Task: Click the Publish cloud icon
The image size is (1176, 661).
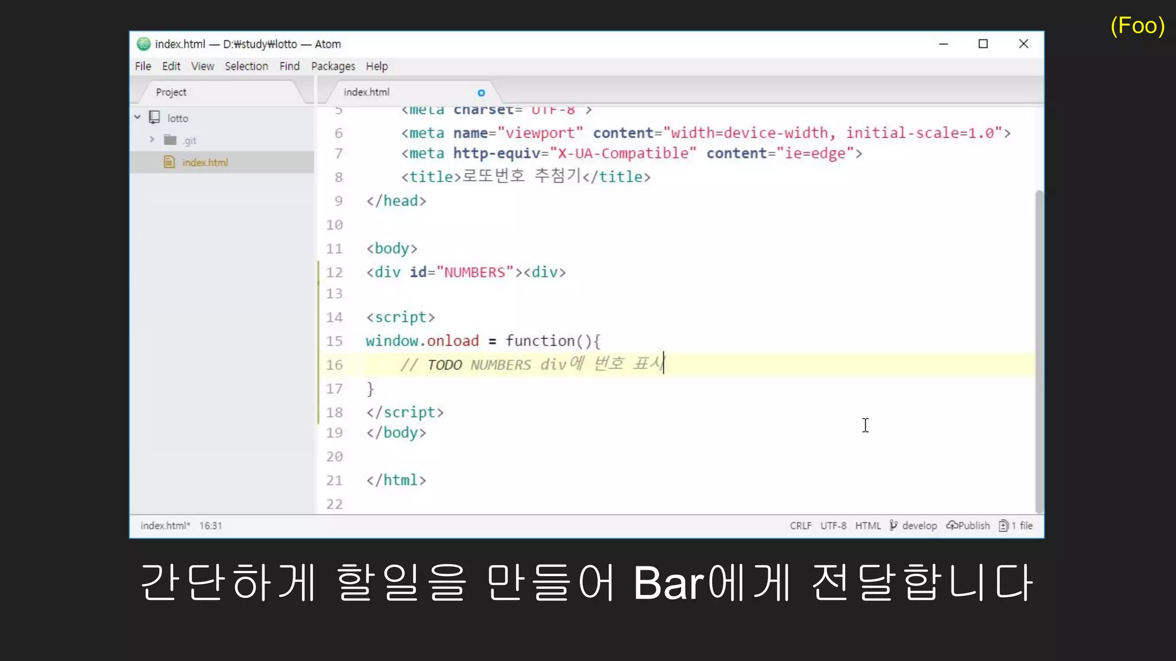Action: coord(951,525)
